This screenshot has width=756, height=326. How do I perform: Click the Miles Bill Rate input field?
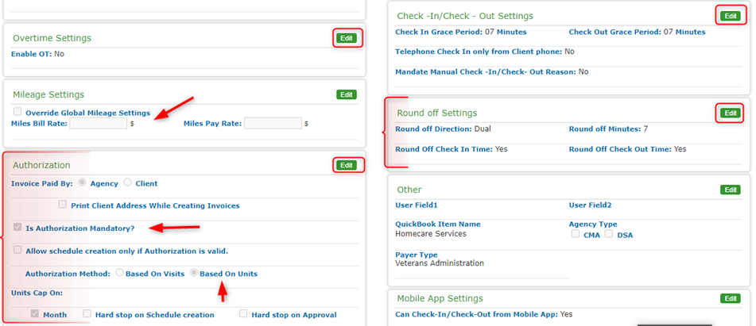pos(98,124)
